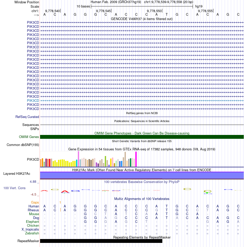The image size is (244, 247).
Task: Click the OMIM Genes track label
Action: pyautogui.click(x=29, y=137)
